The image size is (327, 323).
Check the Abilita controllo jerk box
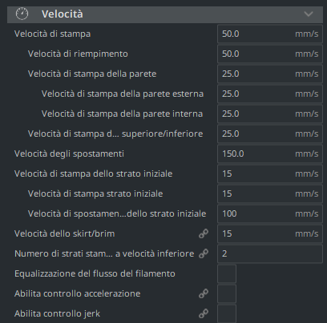pos(227,313)
